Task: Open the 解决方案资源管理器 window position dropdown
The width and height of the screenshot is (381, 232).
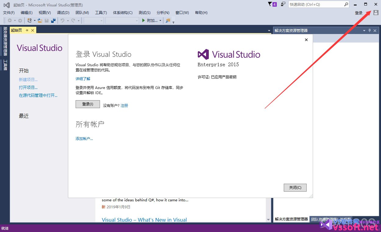Action: (364, 30)
